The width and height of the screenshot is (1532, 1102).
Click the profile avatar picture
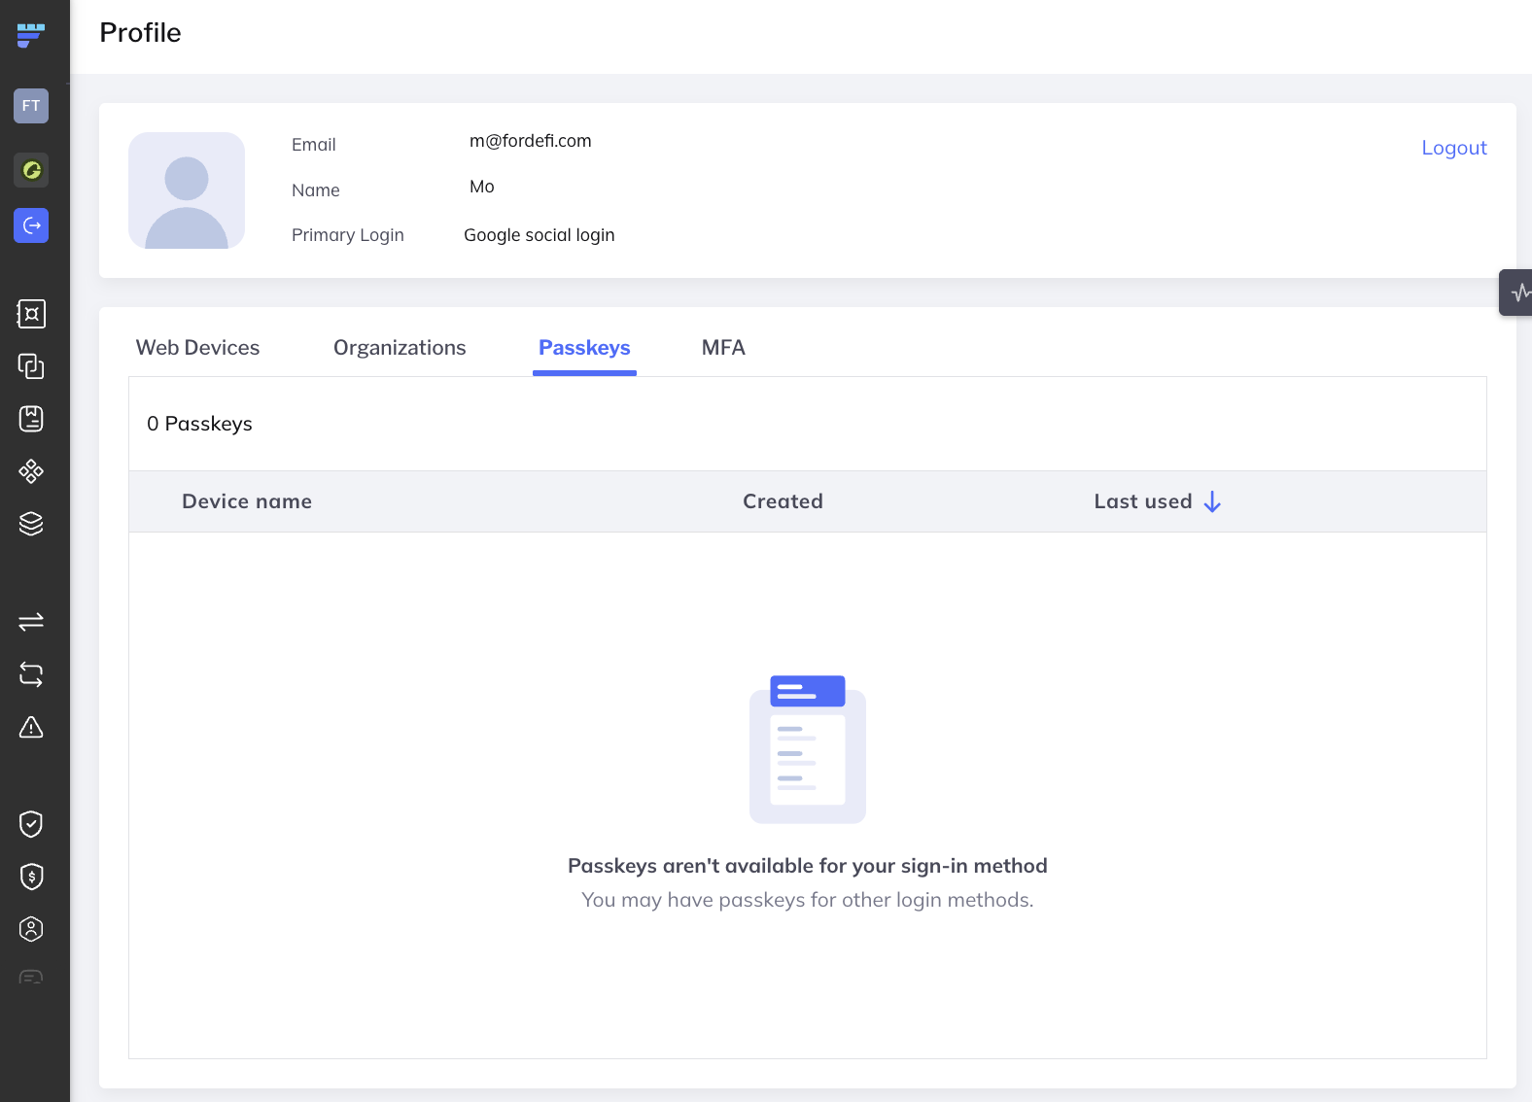click(x=187, y=190)
